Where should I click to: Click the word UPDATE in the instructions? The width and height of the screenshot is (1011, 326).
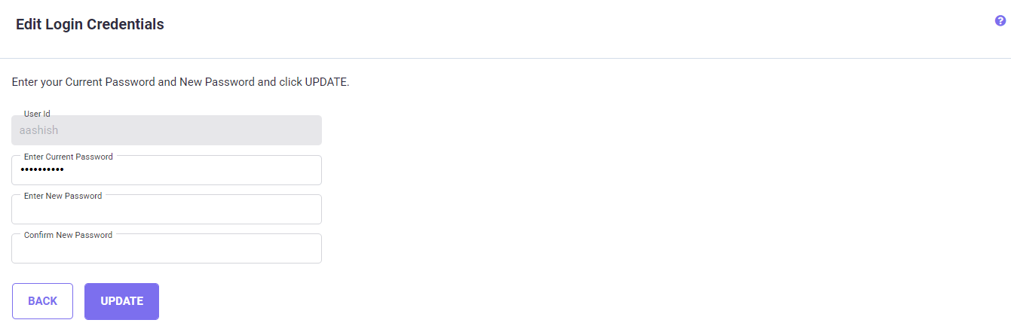pyautogui.click(x=325, y=81)
